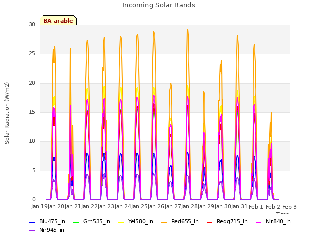320x240 pixels.
Task: Click the Feb 3 x-axis tick label
Action: pyautogui.click(x=289, y=207)
